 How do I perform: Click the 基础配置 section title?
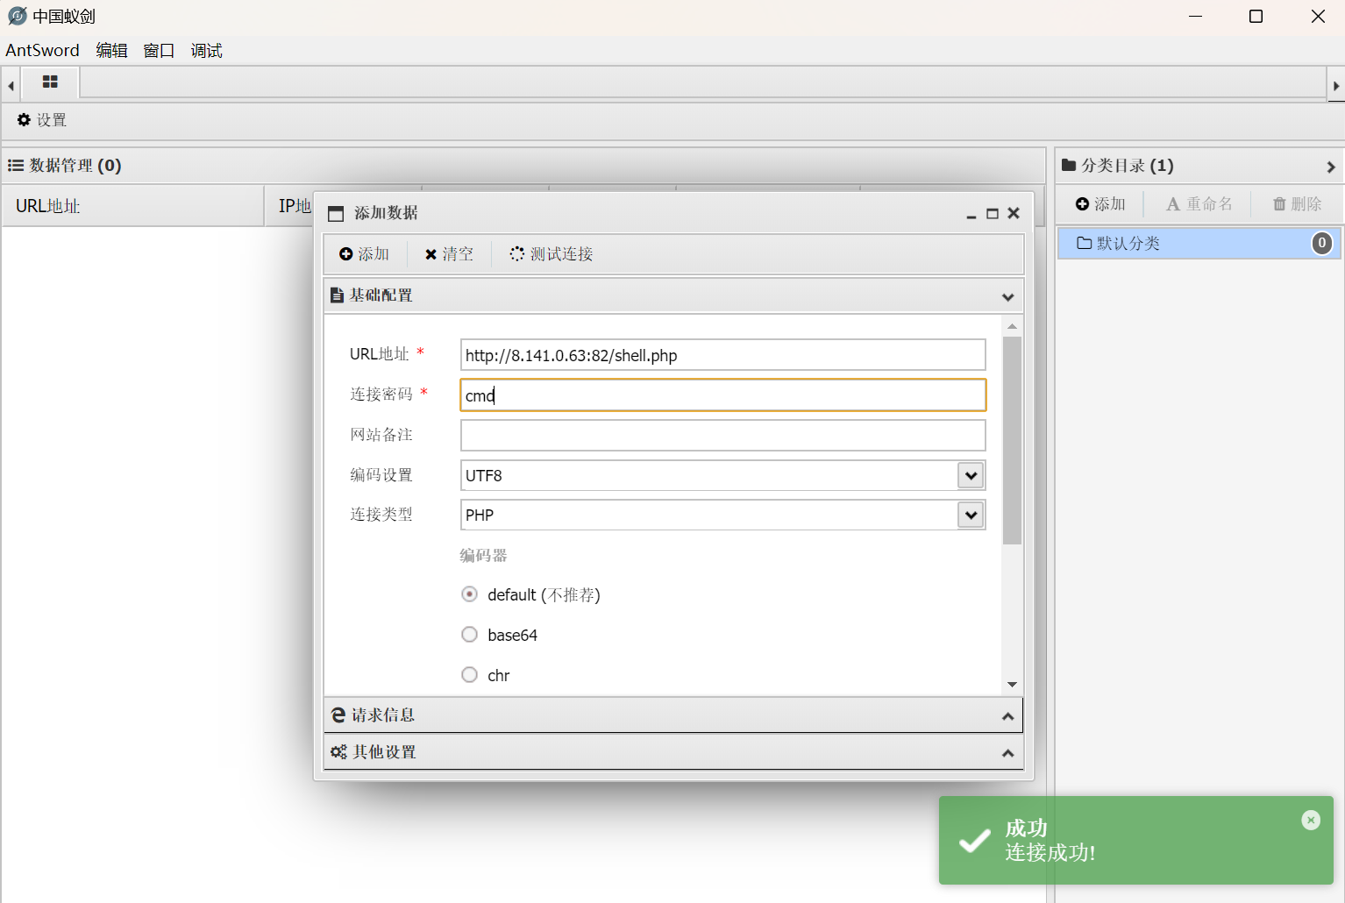(381, 295)
